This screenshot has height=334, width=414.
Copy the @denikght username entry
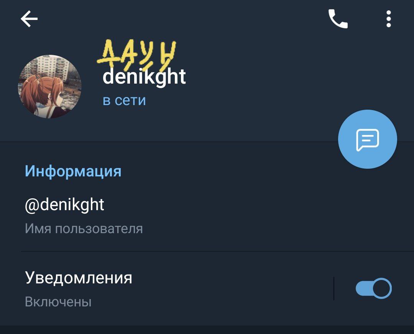pyautogui.click(x=64, y=205)
